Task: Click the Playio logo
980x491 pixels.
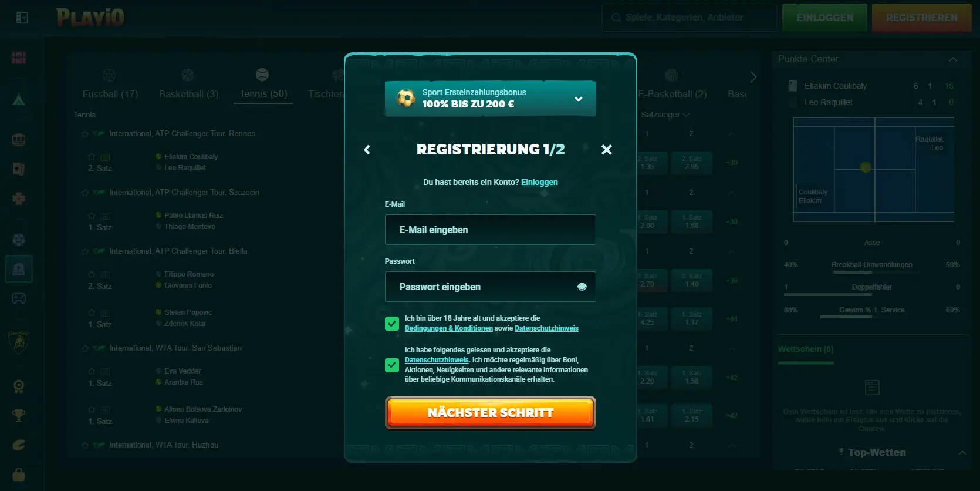Action: 90,18
